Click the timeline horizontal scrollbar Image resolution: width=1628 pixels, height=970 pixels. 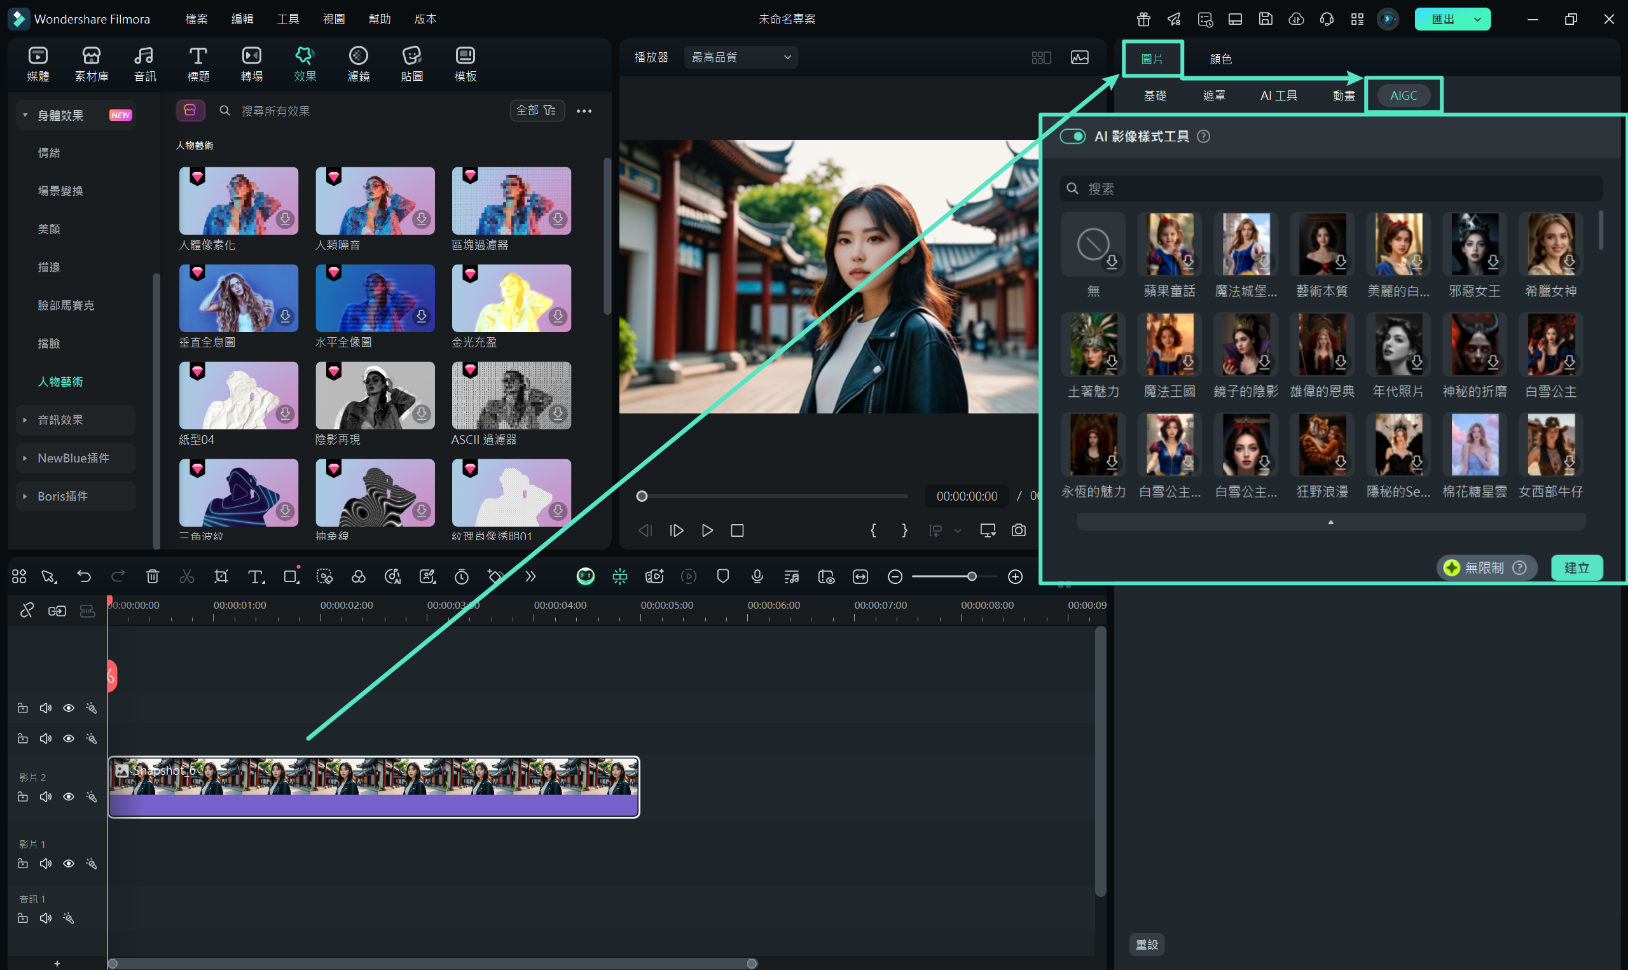click(x=432, y=964)
